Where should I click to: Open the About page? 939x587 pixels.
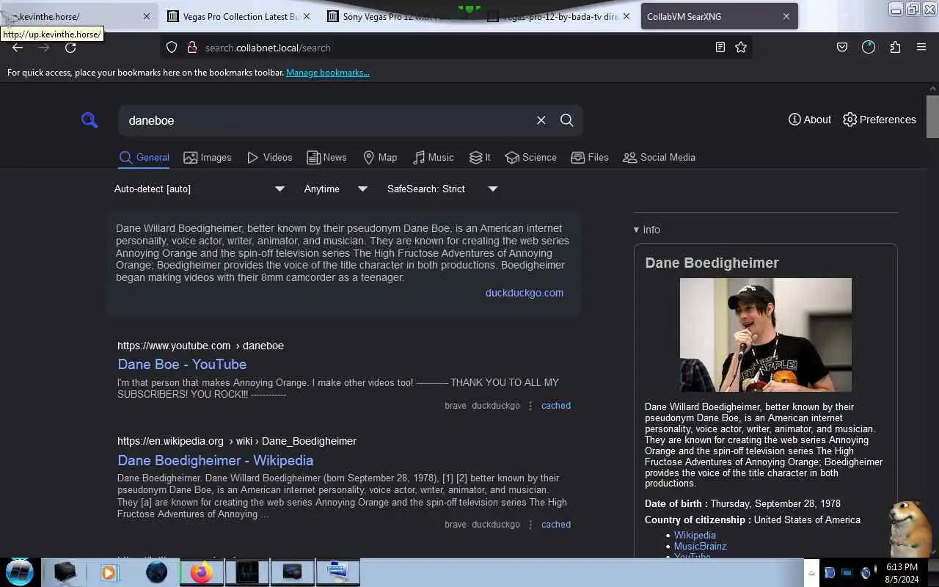pyautogui.click(x=810, y=120)
